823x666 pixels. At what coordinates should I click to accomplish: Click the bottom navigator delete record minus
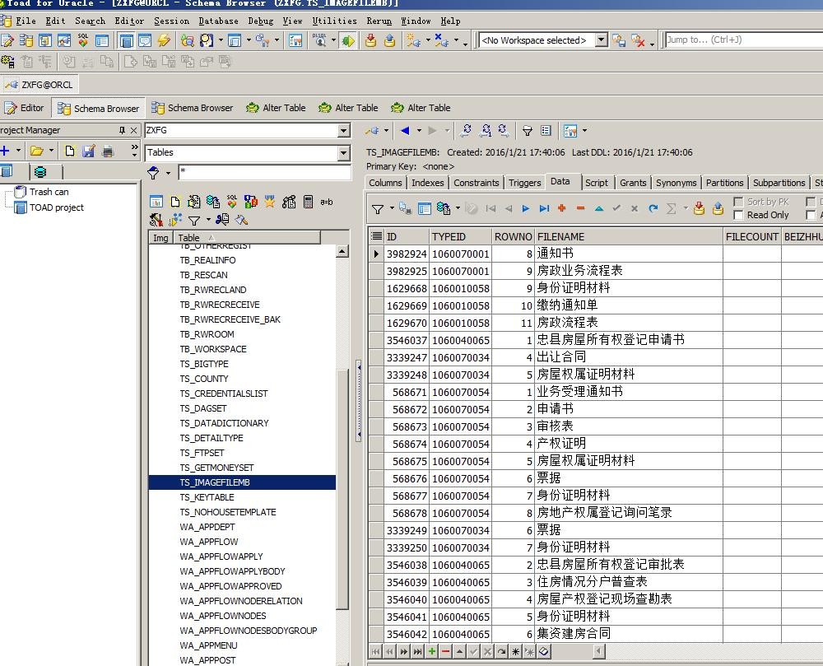445,651
